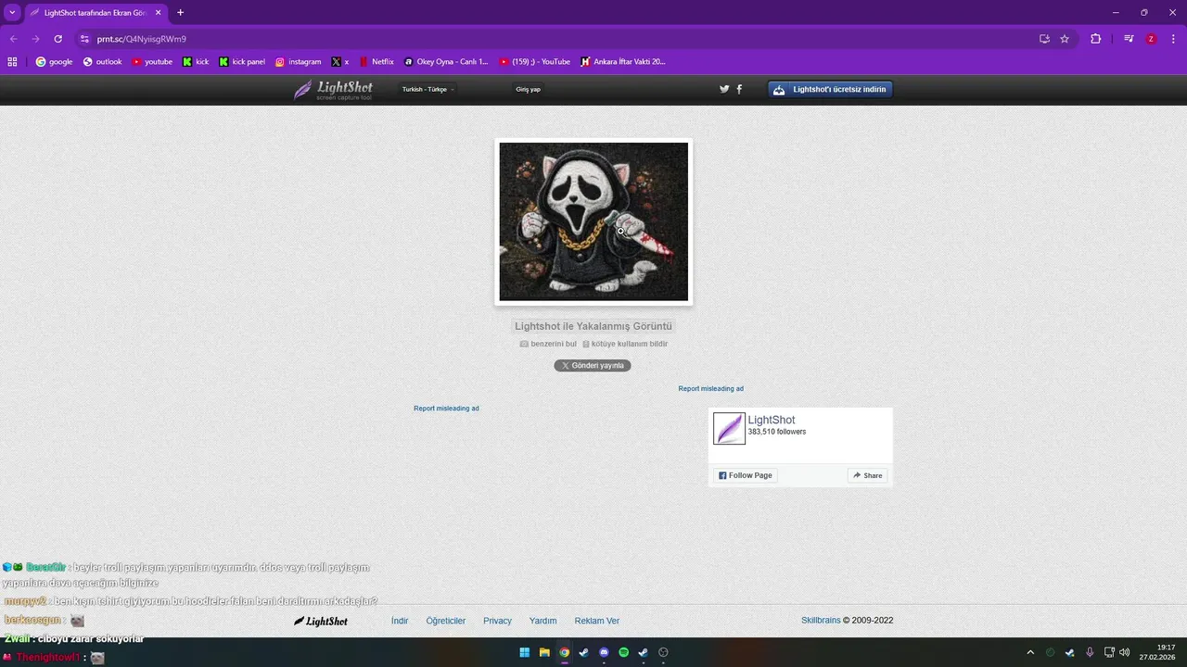Click the Facebook Share button
This screenshot has height=667, width=1187.
coord(868,475)
